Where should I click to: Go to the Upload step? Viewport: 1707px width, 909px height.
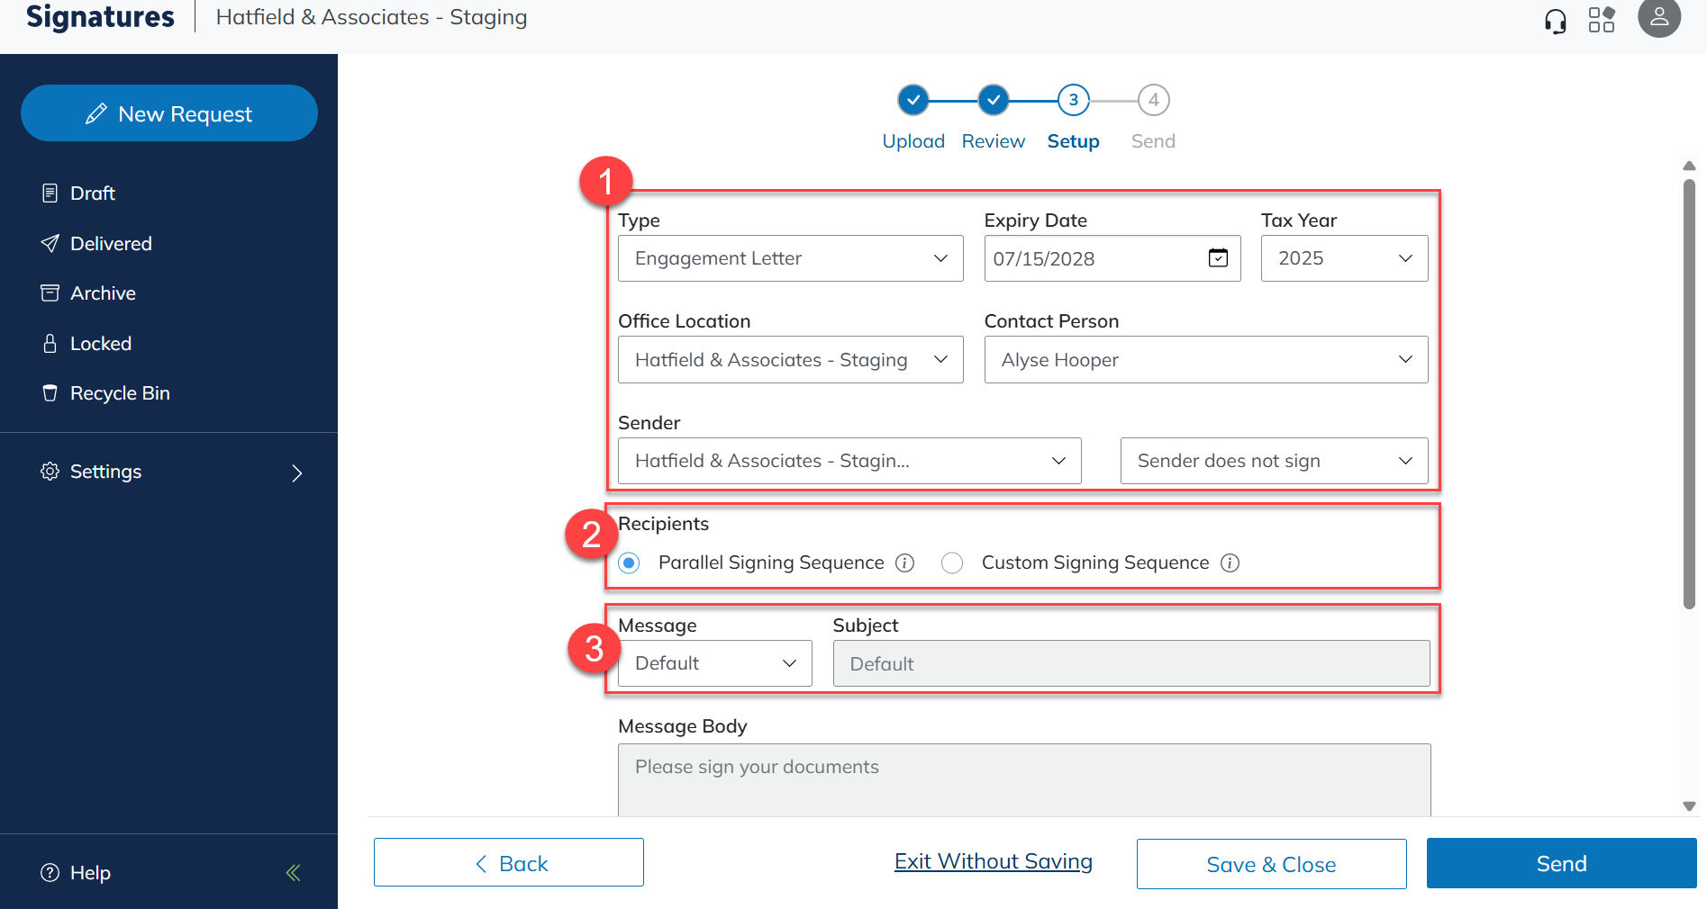[913, 100]
